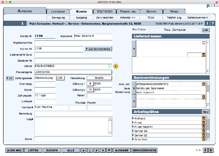Click the AUSG NEU button
Image resolution: width=219 pixels, height=156 pixels.
[15, 150]
